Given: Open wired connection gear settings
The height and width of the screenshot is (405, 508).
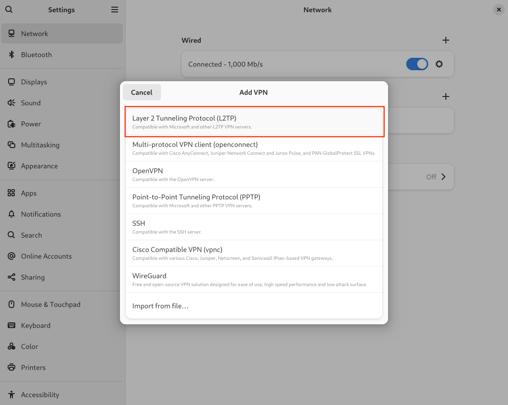Looking at the screenshot, I should tap(439, 64).
